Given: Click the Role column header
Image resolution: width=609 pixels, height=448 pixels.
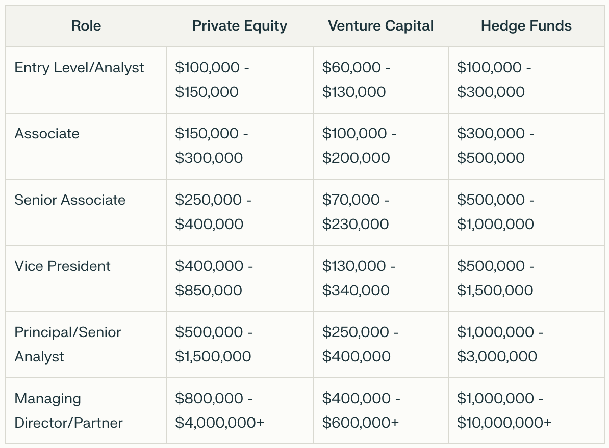Looking at the screenshot, I should [86, 26].
